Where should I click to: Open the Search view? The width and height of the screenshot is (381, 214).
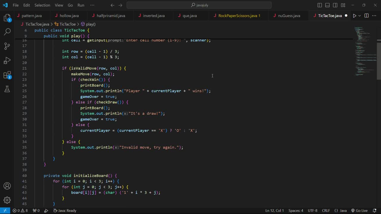(7, 32)
